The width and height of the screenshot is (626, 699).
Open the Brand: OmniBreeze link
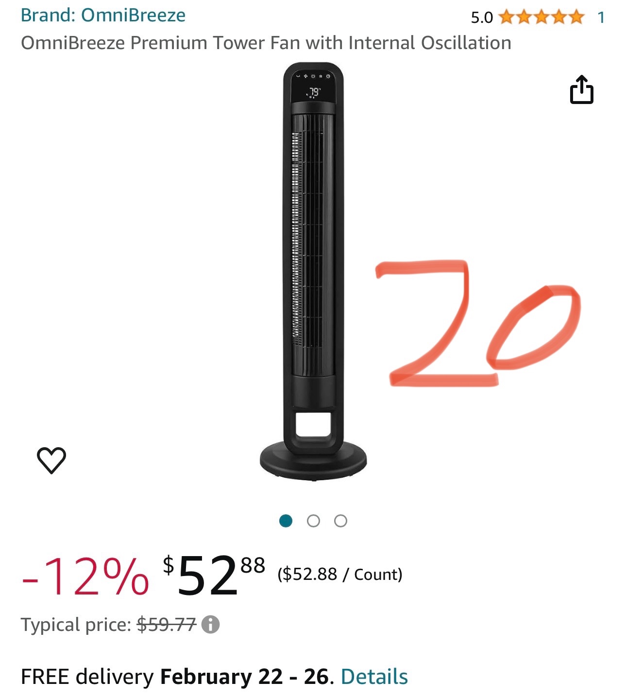(x=103, y=15)
